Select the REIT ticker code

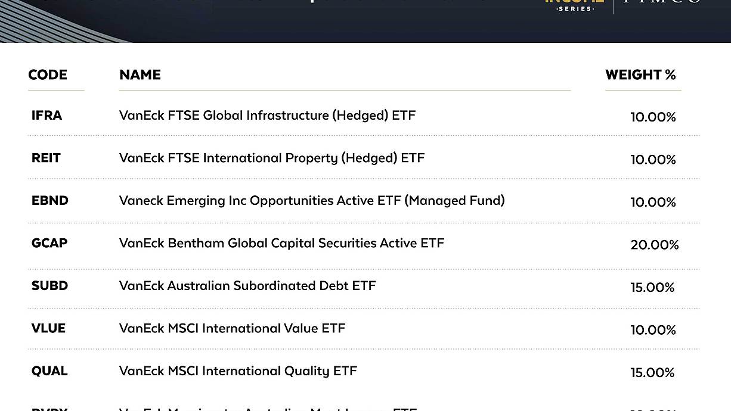point(46,158)
